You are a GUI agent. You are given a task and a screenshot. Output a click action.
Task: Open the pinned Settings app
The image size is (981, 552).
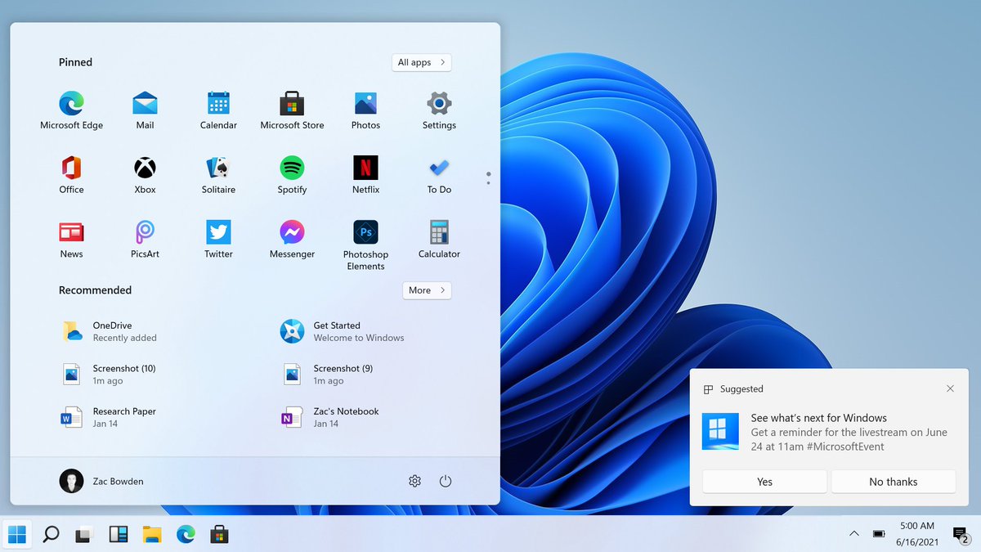pyautogui.click(x=439, y=110)
